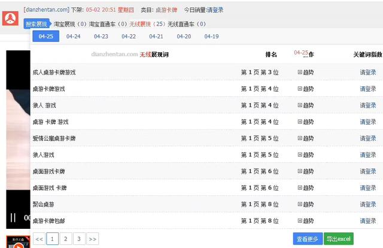383x248 pixels.
Task: Click the 桌游卡牌 category label
Action: 166,10
